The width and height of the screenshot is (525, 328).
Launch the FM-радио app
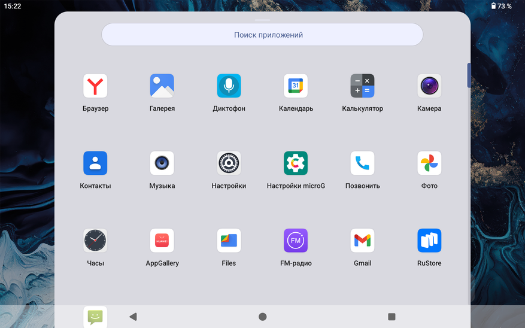point(296,241)
